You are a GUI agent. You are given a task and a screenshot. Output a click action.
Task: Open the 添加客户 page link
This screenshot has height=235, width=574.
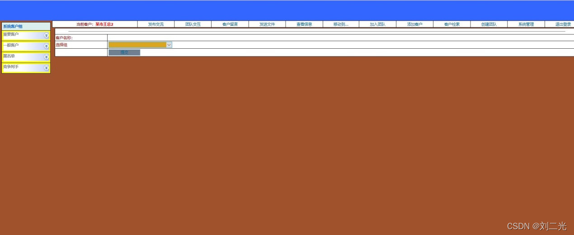coord(415,24)
